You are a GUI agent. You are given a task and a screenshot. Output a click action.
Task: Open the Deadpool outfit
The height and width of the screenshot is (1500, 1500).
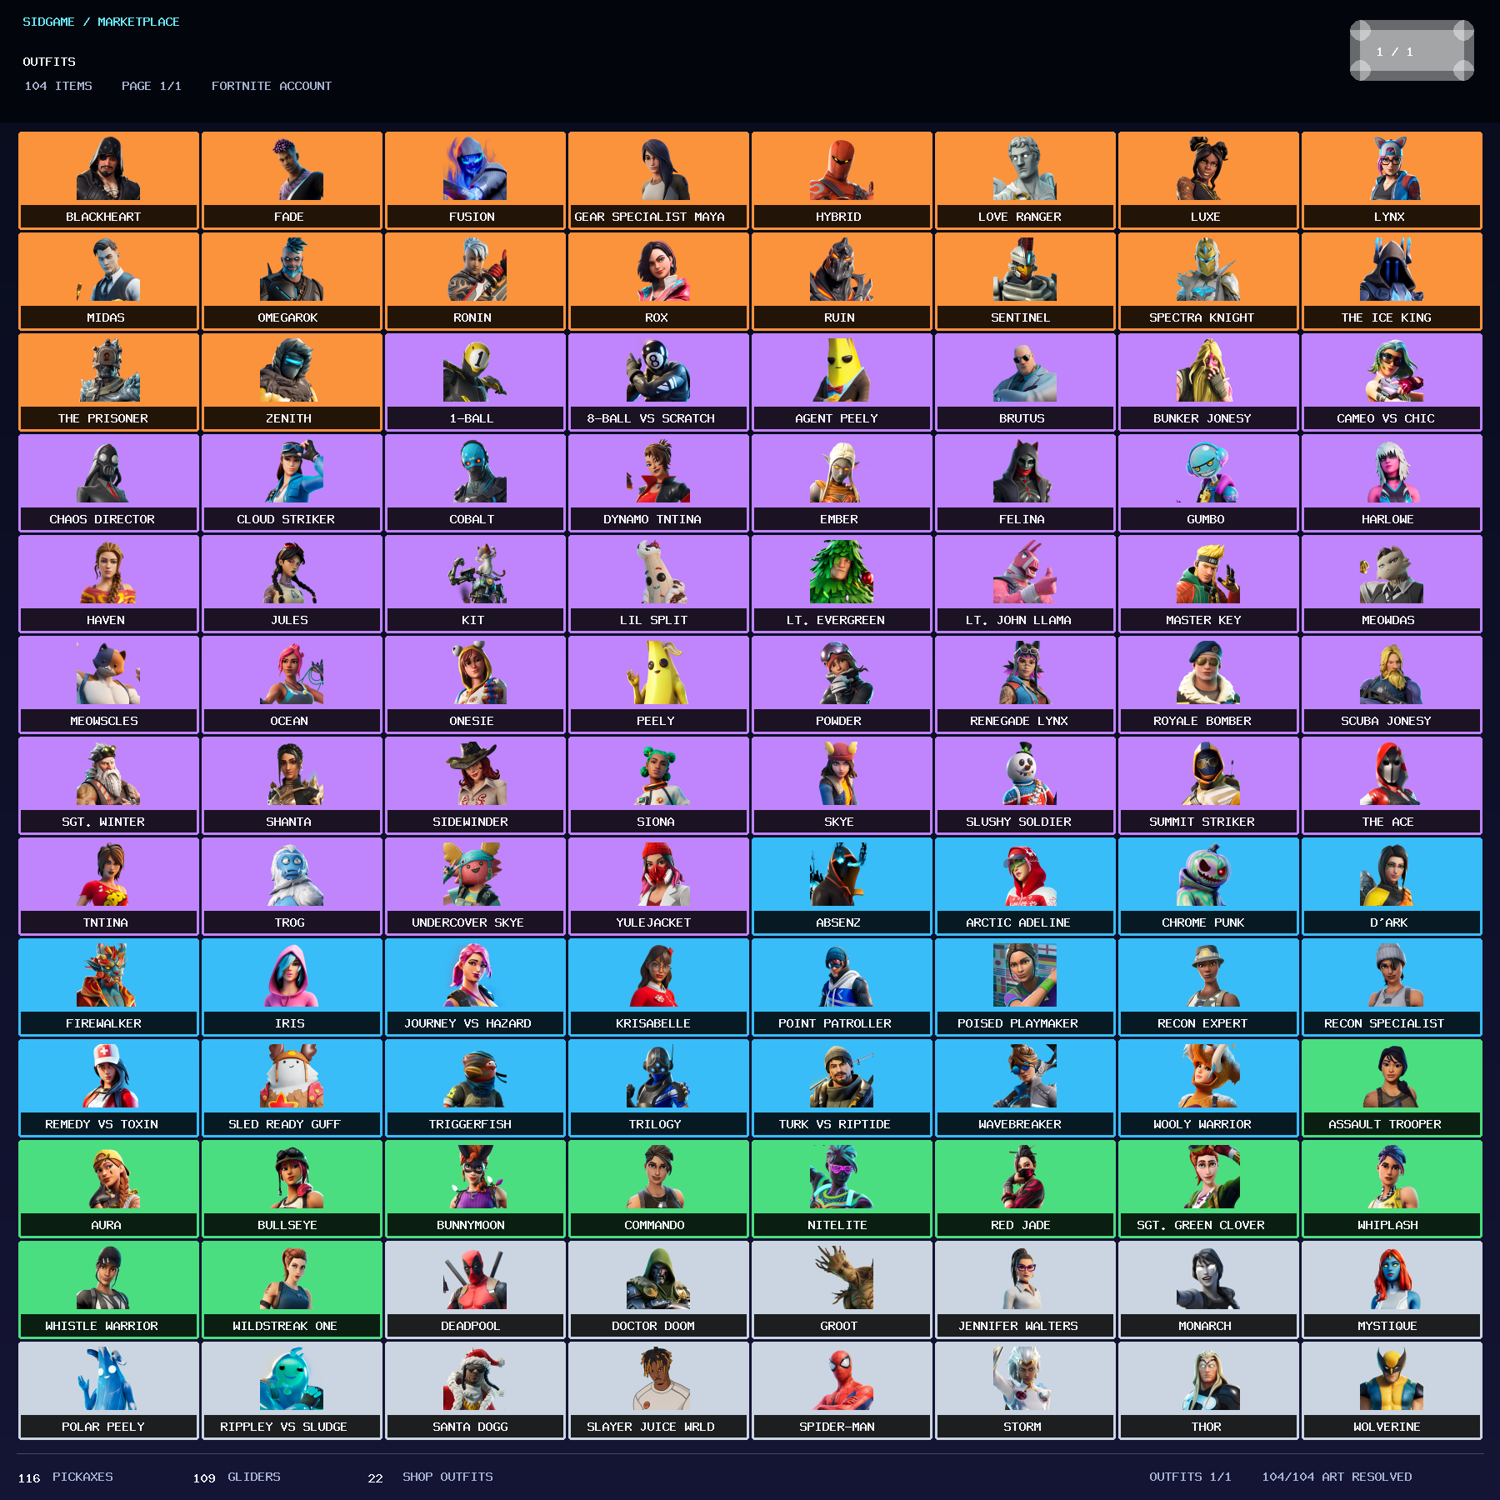[475, 1290]
